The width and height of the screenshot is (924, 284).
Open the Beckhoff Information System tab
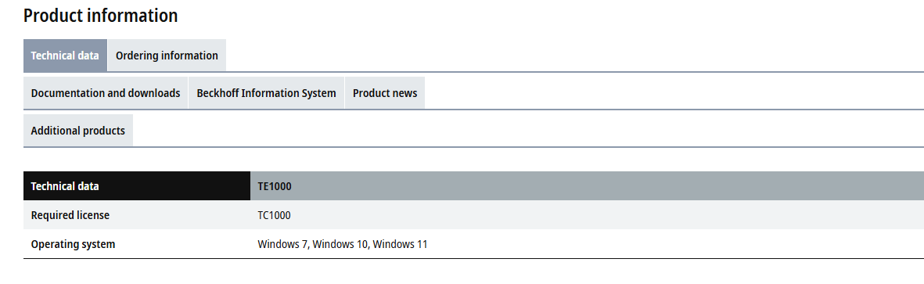pos(266,93)
